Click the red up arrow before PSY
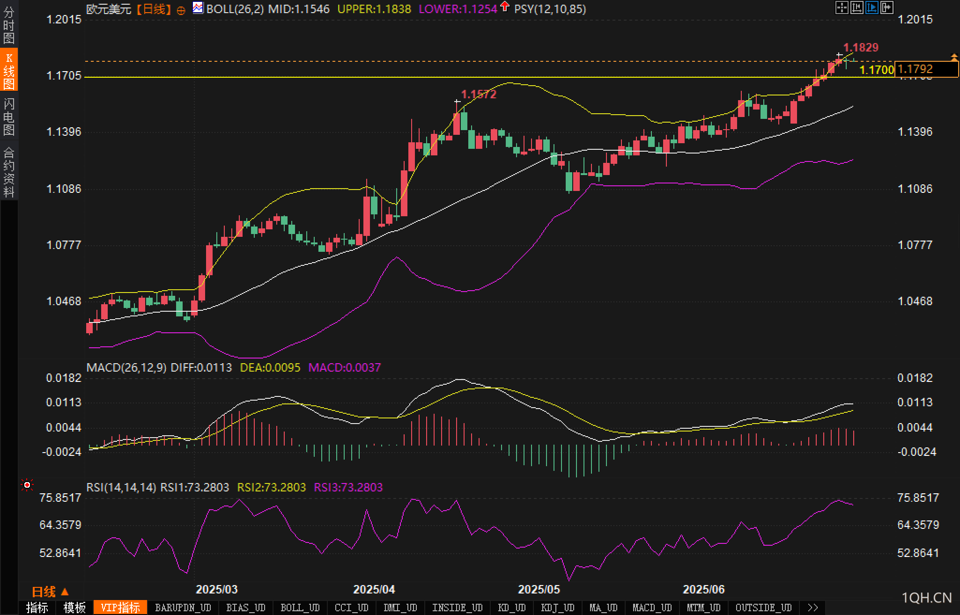Screen dimensions: 960x615 click(504, 7)
